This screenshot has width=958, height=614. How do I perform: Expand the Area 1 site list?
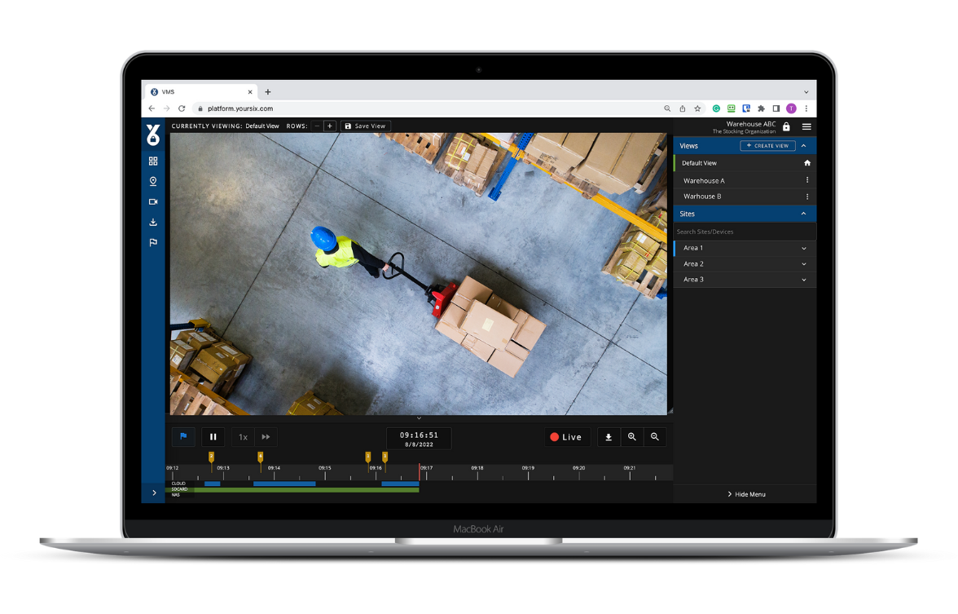click(803, 248)
